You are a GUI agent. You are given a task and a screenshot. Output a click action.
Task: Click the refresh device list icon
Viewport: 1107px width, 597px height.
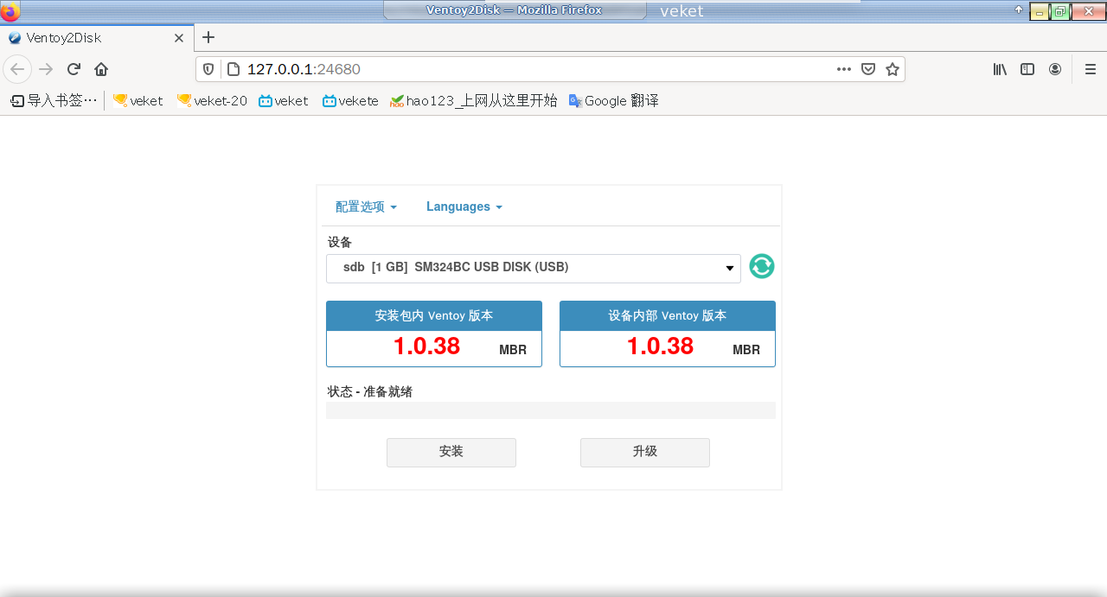click(762, 266)
